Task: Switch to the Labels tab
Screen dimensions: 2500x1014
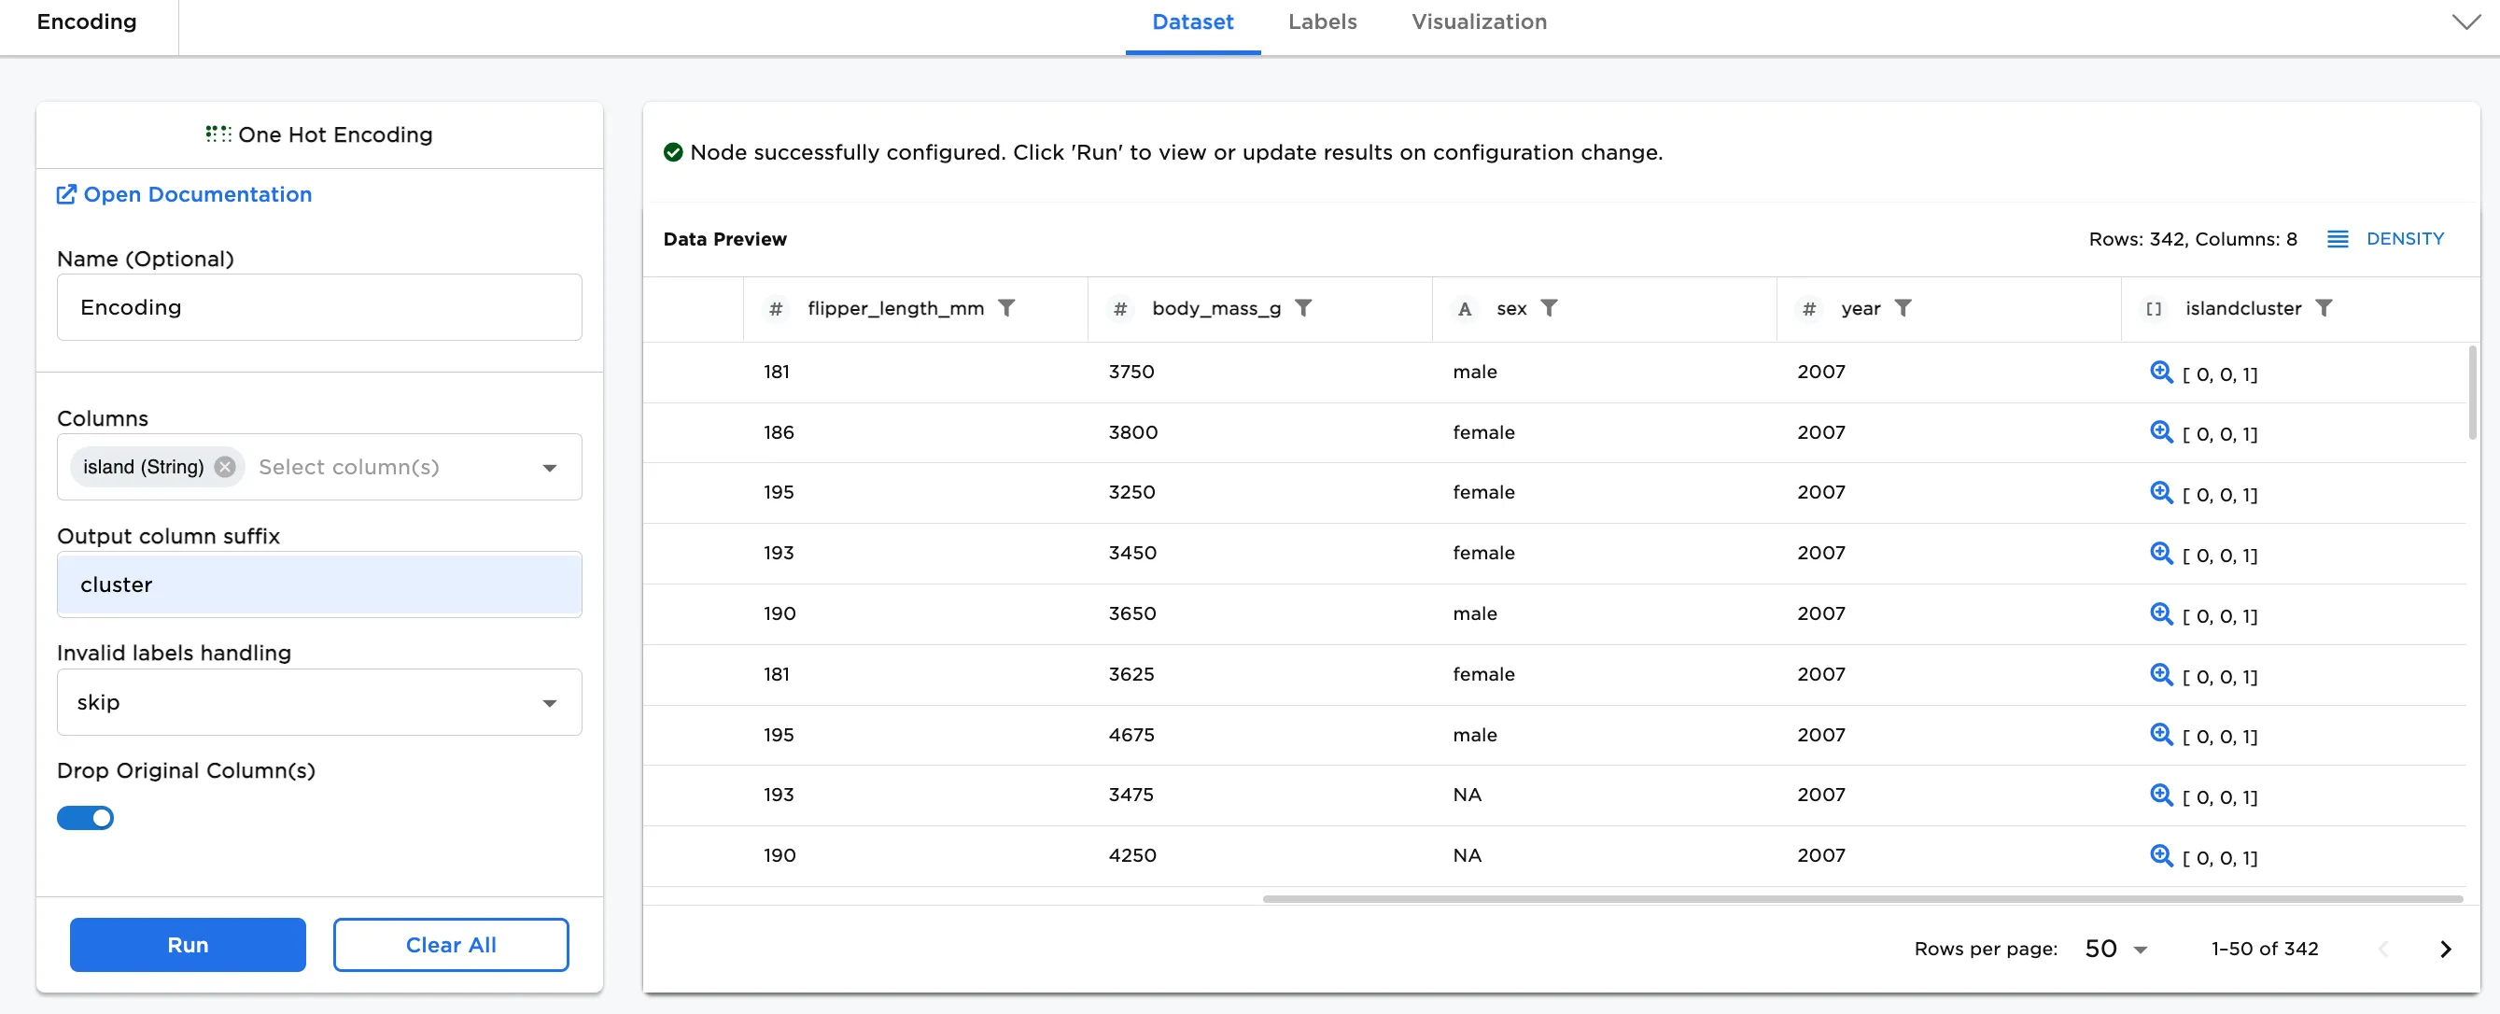Action: (1322, 22)
